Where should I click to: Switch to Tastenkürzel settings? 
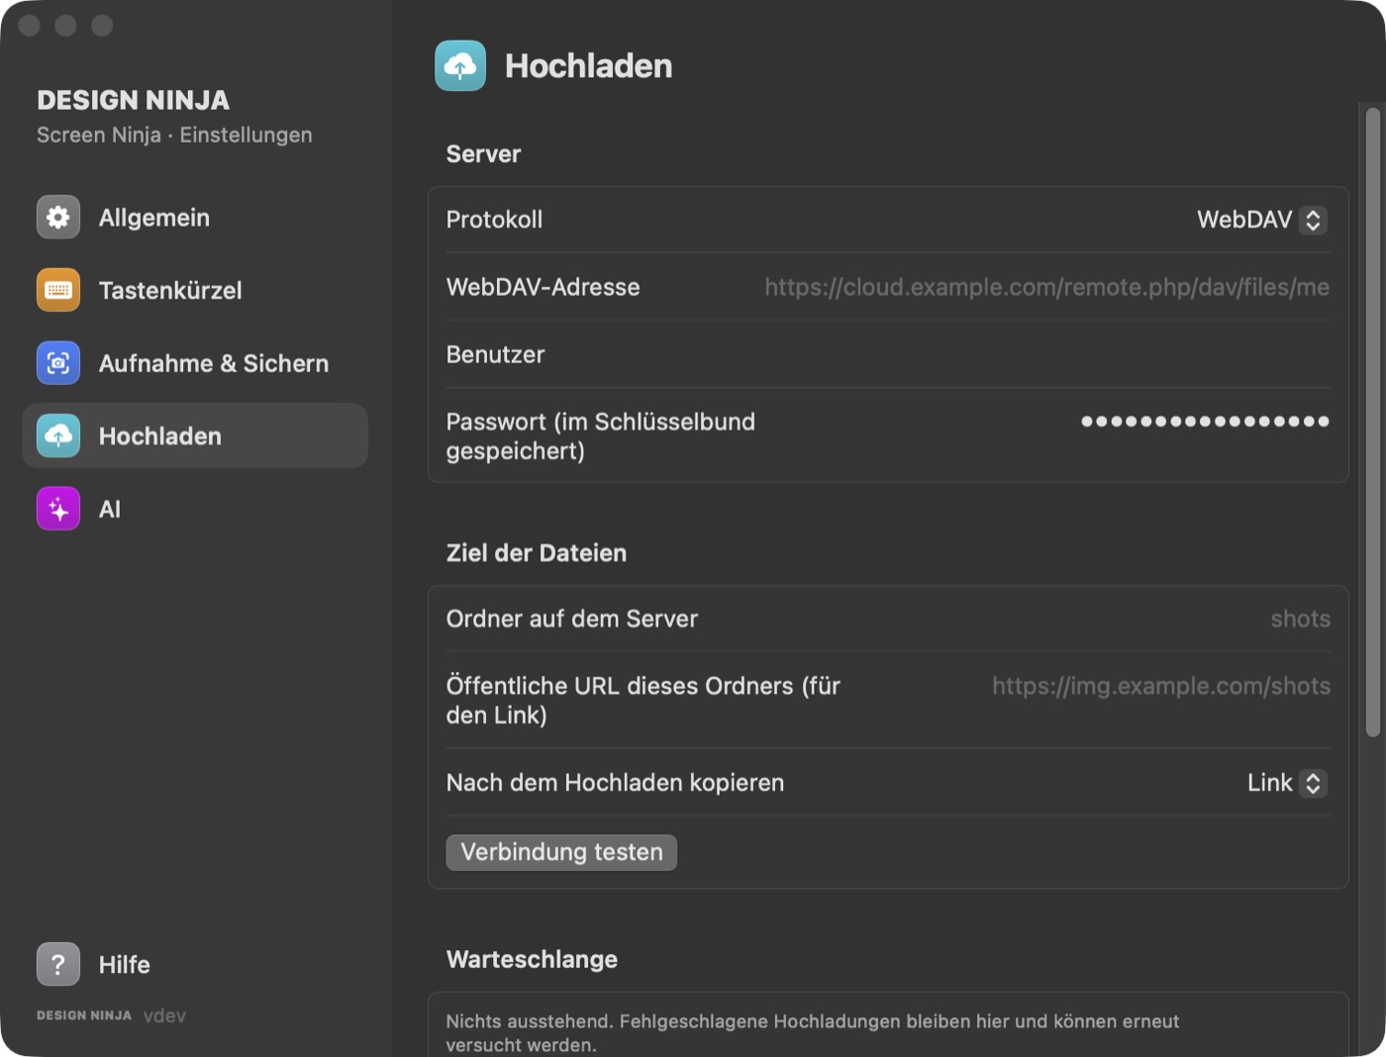[195, 290]
